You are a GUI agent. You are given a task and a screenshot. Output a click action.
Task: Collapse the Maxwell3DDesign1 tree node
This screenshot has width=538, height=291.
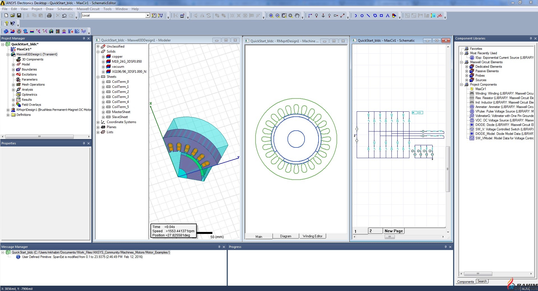pos(8,55)
